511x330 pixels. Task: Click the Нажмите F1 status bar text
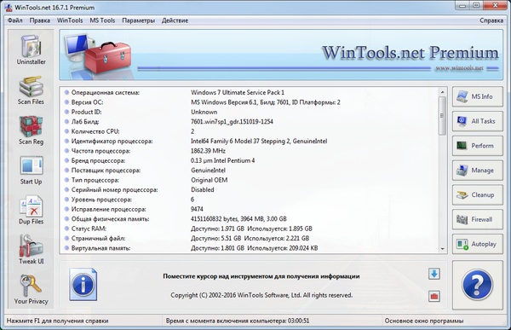click(57, 321)
